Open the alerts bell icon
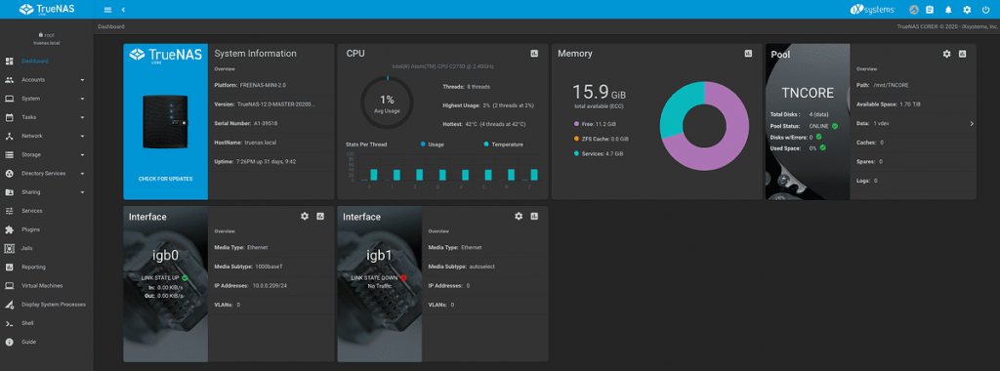Screen dimensions: 1000x371 [948, 10]
